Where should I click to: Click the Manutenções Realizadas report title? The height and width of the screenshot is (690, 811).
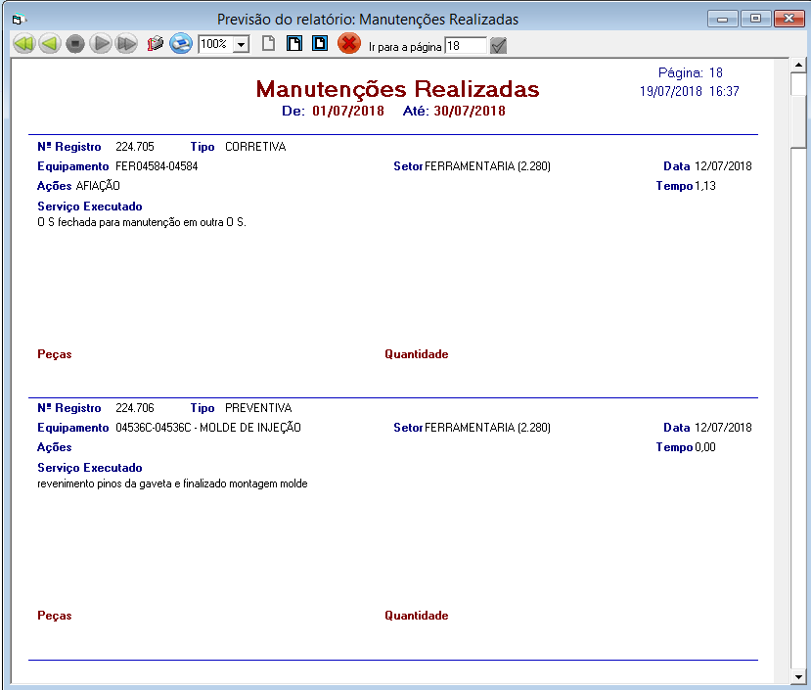(x=398, y=89)
